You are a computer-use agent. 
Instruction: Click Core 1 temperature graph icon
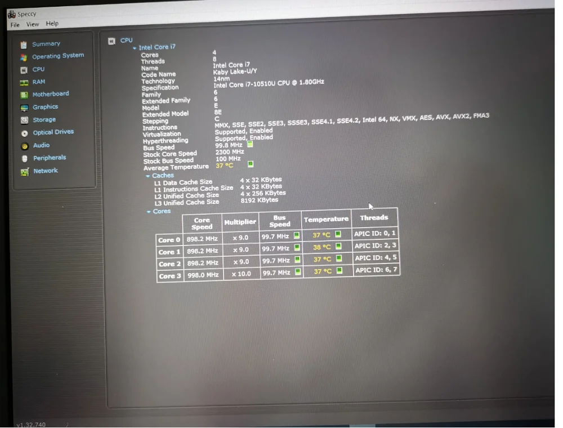click(x=338, y=246)
